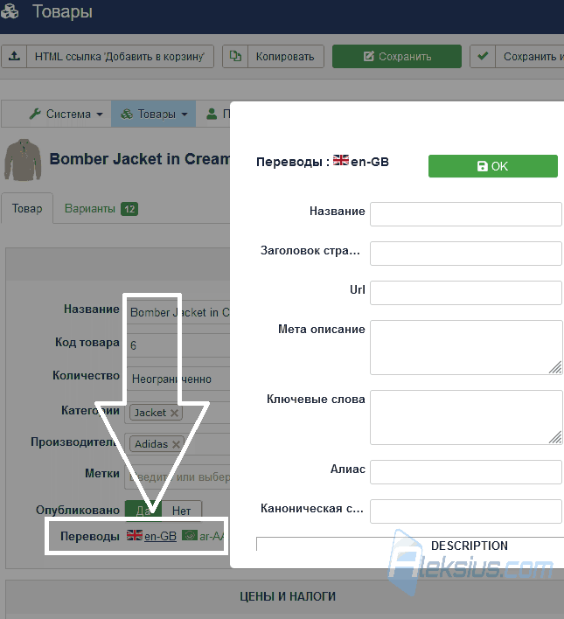Click the Заголовок страницы field
The image size is (564, 619).
point(466,254)
